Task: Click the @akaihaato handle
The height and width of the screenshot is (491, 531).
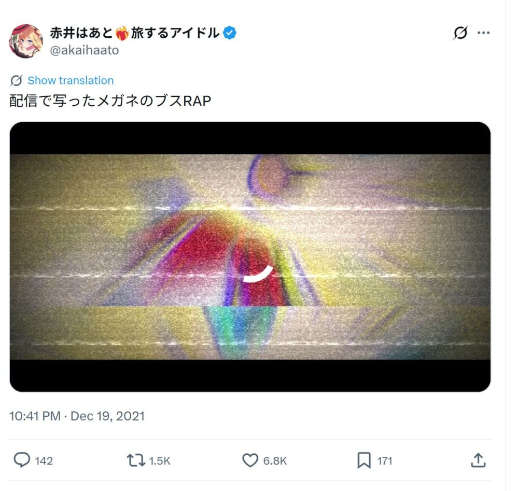Action: coord(85,50)
